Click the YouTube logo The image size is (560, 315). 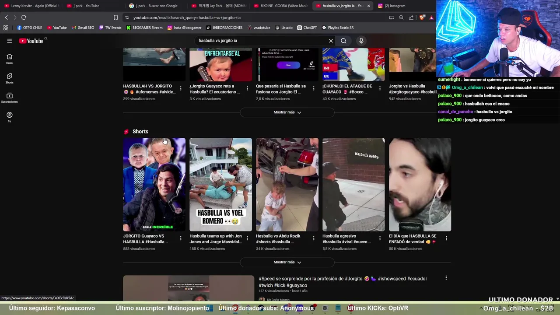click(31, 41)
